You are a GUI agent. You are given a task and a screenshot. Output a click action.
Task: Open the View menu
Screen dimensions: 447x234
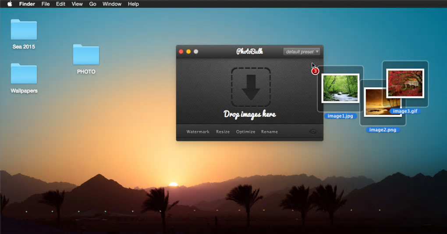click(x=77, y=4)
